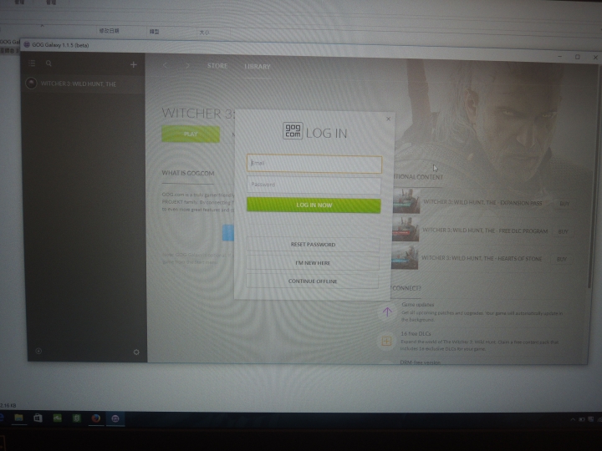Click I'M NEW HERE button

tap(313, 263)
